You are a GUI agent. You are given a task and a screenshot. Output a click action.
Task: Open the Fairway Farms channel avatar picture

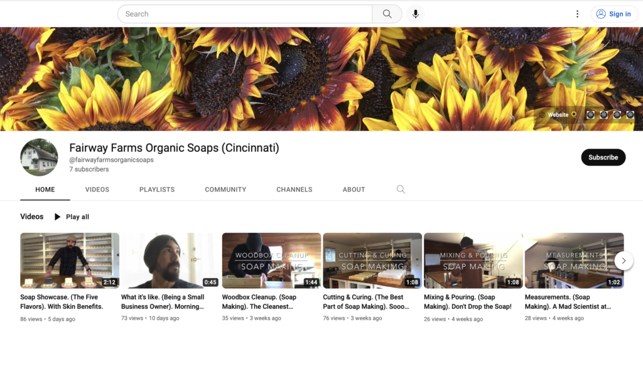[x=39, y=158]
